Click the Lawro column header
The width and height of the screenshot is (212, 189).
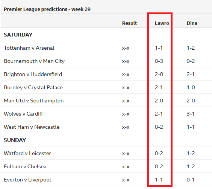tap(162, 23)
